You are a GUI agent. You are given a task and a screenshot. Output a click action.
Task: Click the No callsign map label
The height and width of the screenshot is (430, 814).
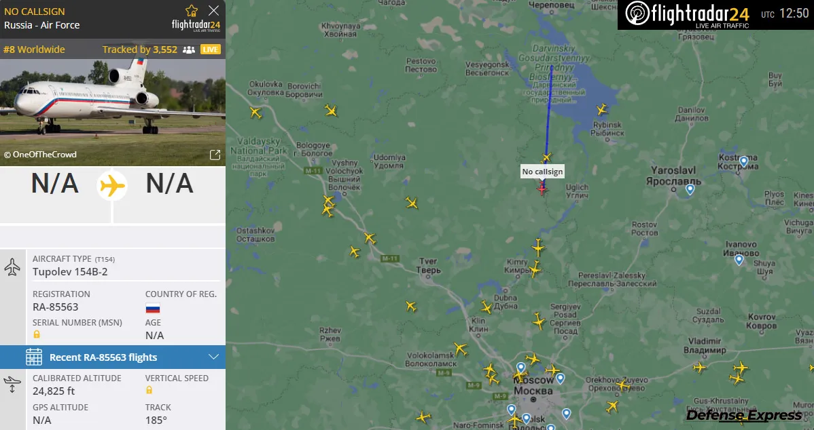point(542,172)
